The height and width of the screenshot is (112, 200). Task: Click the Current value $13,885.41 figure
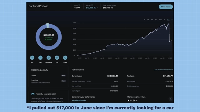click(112, 76)
